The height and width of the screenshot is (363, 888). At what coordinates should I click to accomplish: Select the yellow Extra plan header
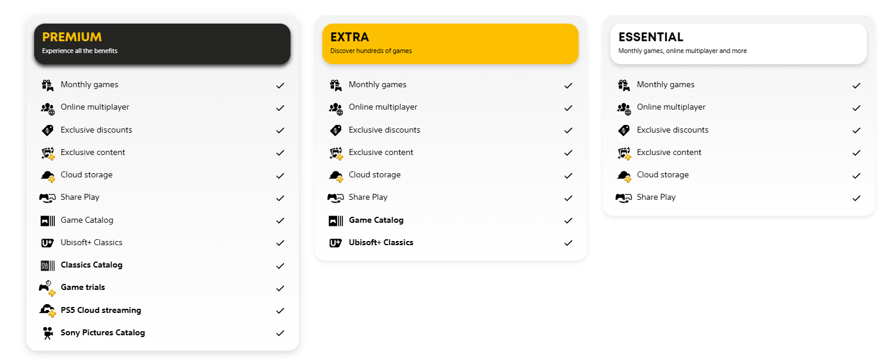pyautogui.click(x=450, y=44)
